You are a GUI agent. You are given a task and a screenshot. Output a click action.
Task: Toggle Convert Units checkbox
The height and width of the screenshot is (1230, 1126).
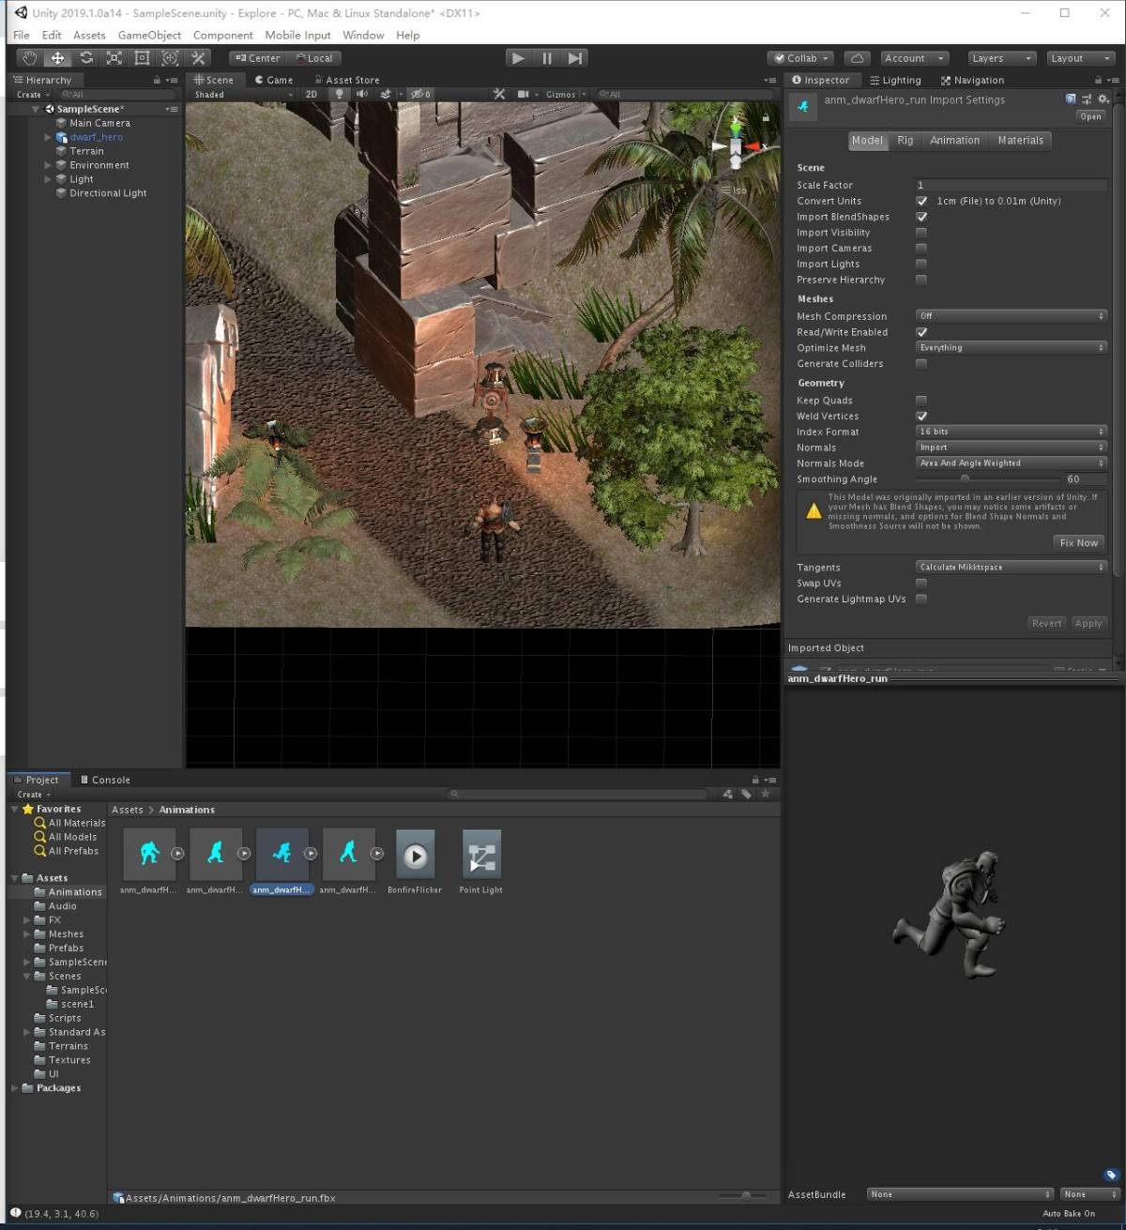point(921,201)
